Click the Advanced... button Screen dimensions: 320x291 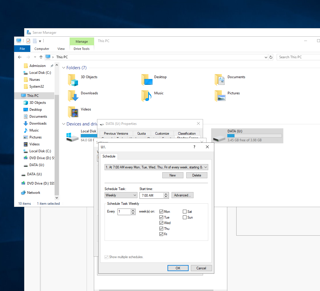pos(183,195)
